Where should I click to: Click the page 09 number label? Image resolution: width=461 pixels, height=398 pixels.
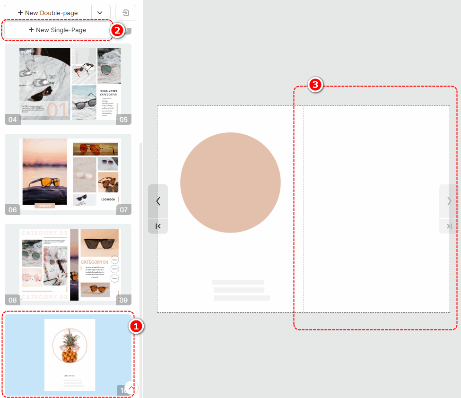pos(123,300)
